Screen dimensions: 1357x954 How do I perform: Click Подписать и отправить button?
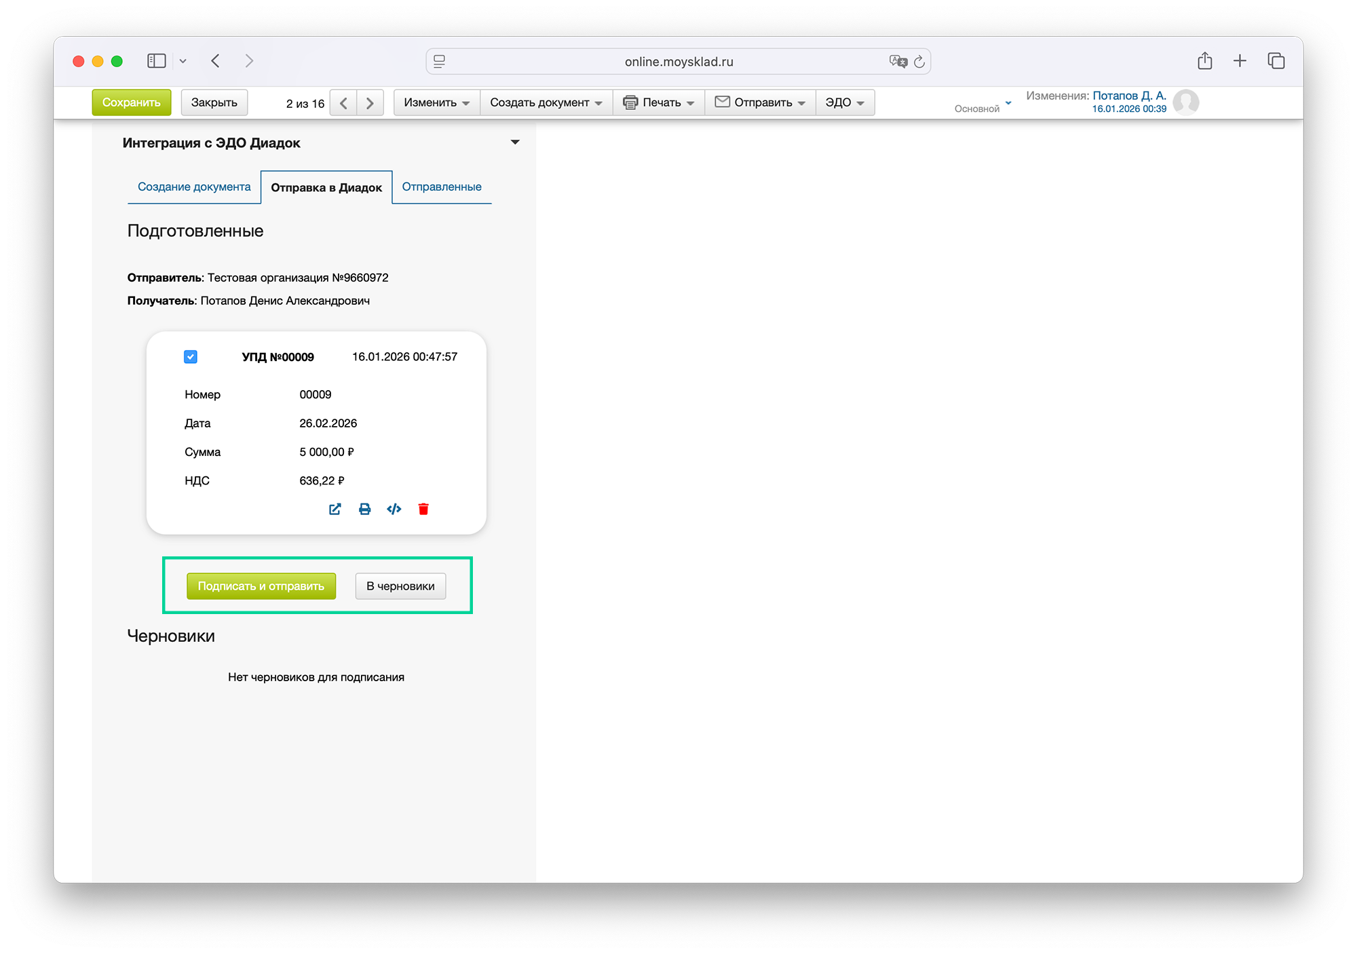261,586
